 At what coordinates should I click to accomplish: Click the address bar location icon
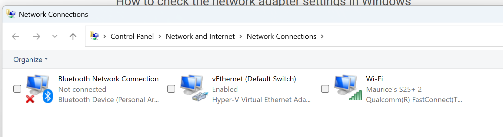click(x=95, y=36)
